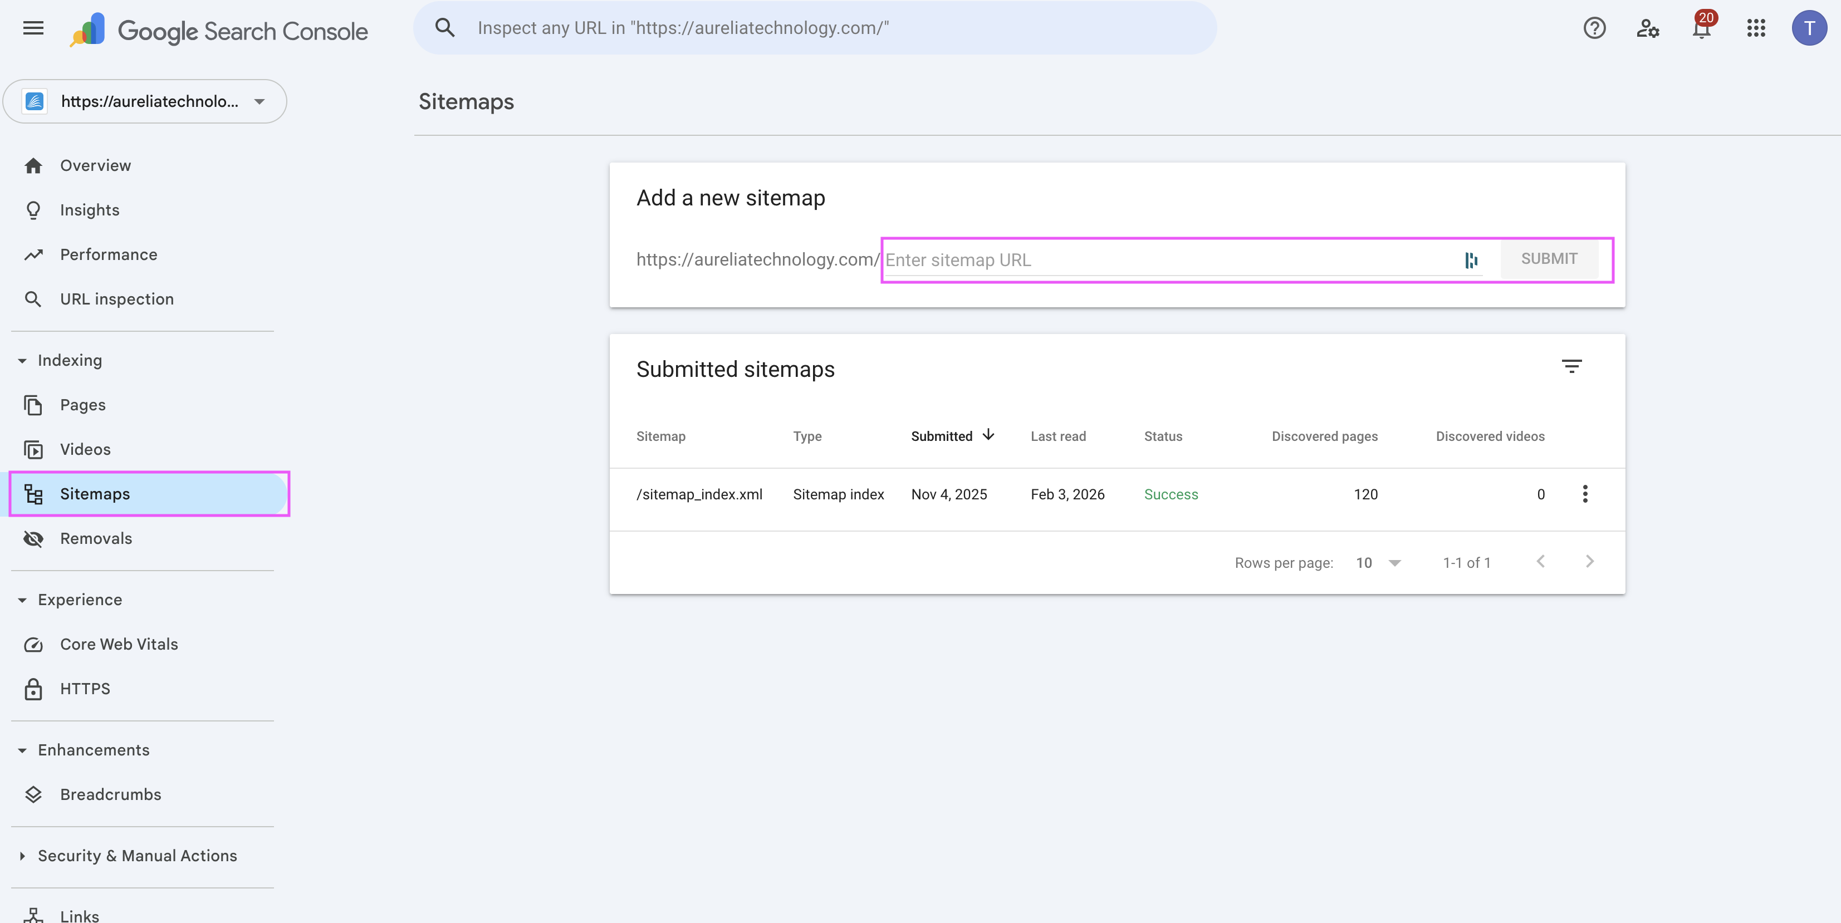Open the Google apps grid
Viewport: 1841px width, 923px height.
pos(1756,28)
